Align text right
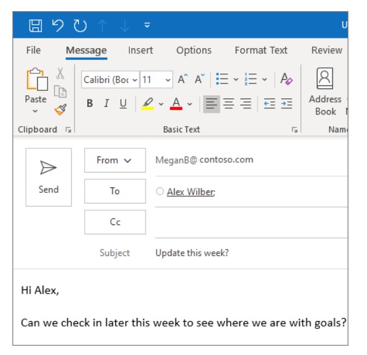 (246, 104)
